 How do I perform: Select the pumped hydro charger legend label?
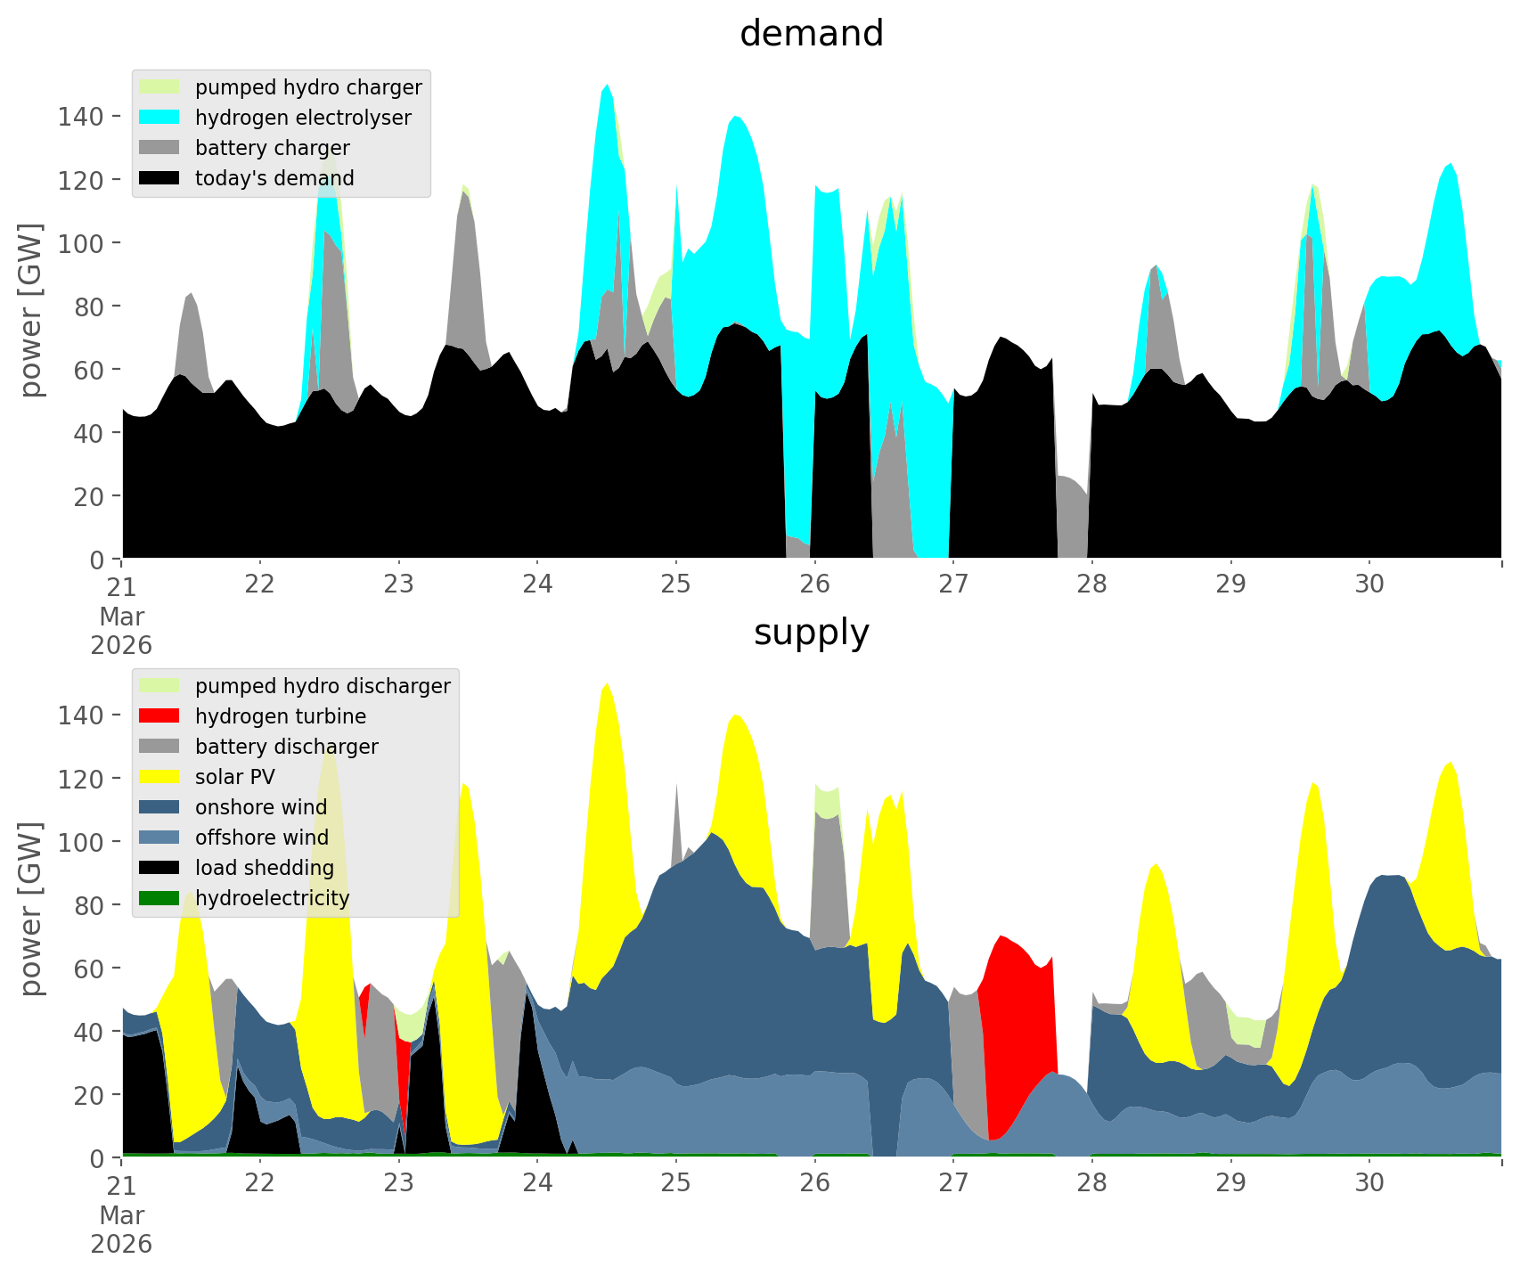pyautogui.click(x=308, y=87)
